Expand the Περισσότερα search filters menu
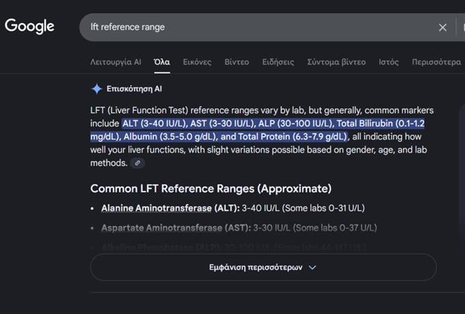The image size is (465, 314). tap(436, 62)
